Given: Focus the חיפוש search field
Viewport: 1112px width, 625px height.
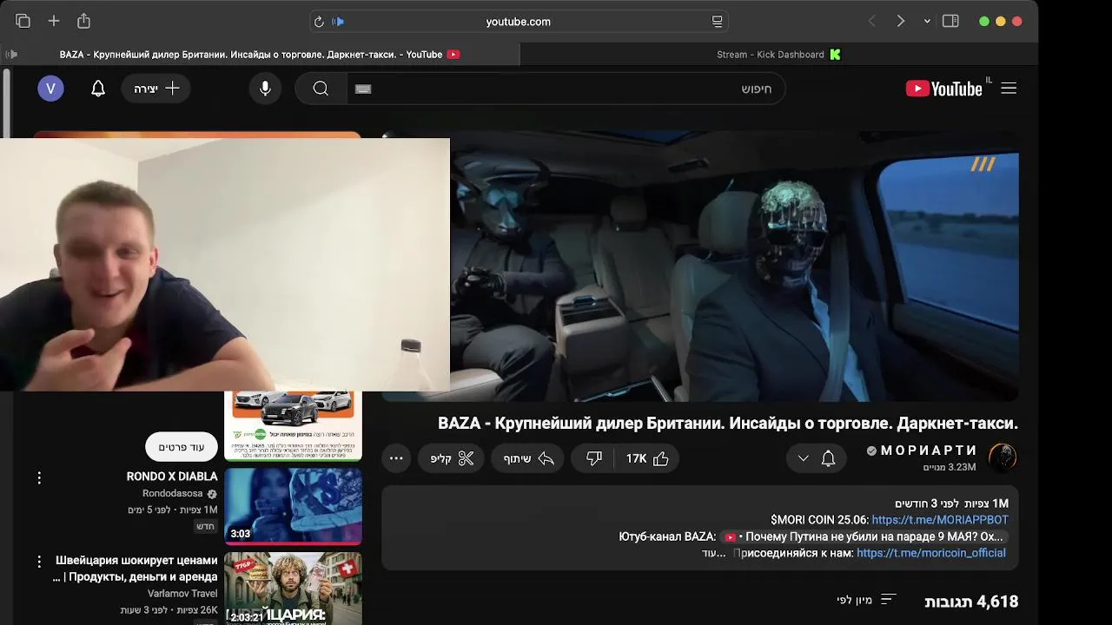Looking at the screenshot, I should [566, 89].
